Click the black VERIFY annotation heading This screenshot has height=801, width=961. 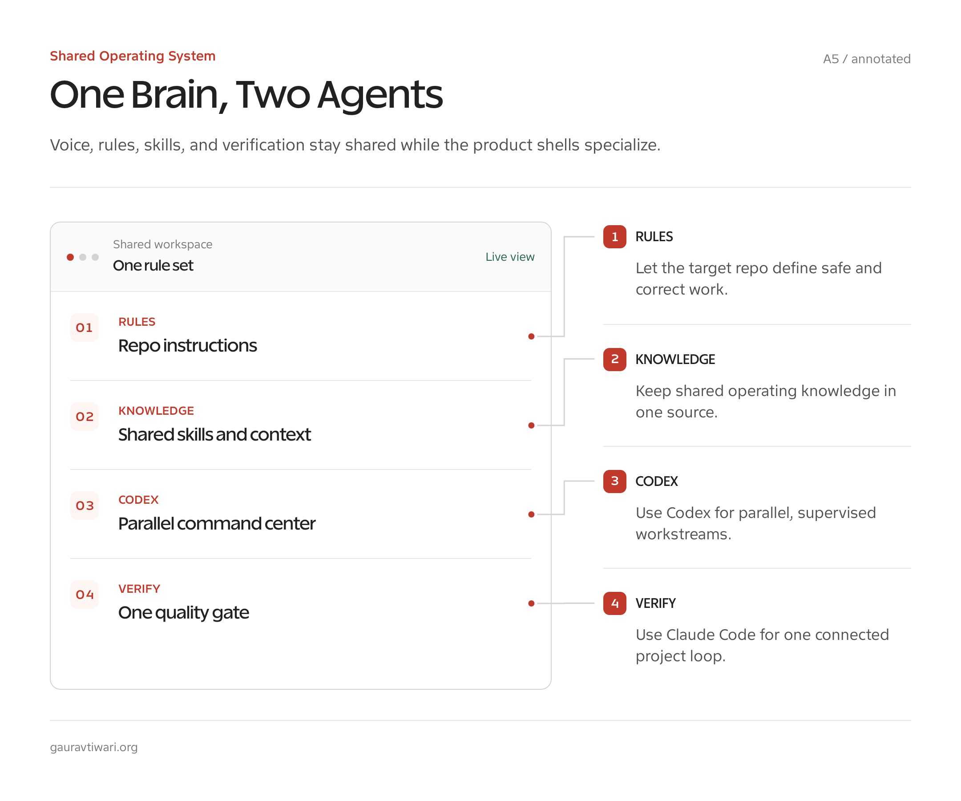(x=655, y=603)
